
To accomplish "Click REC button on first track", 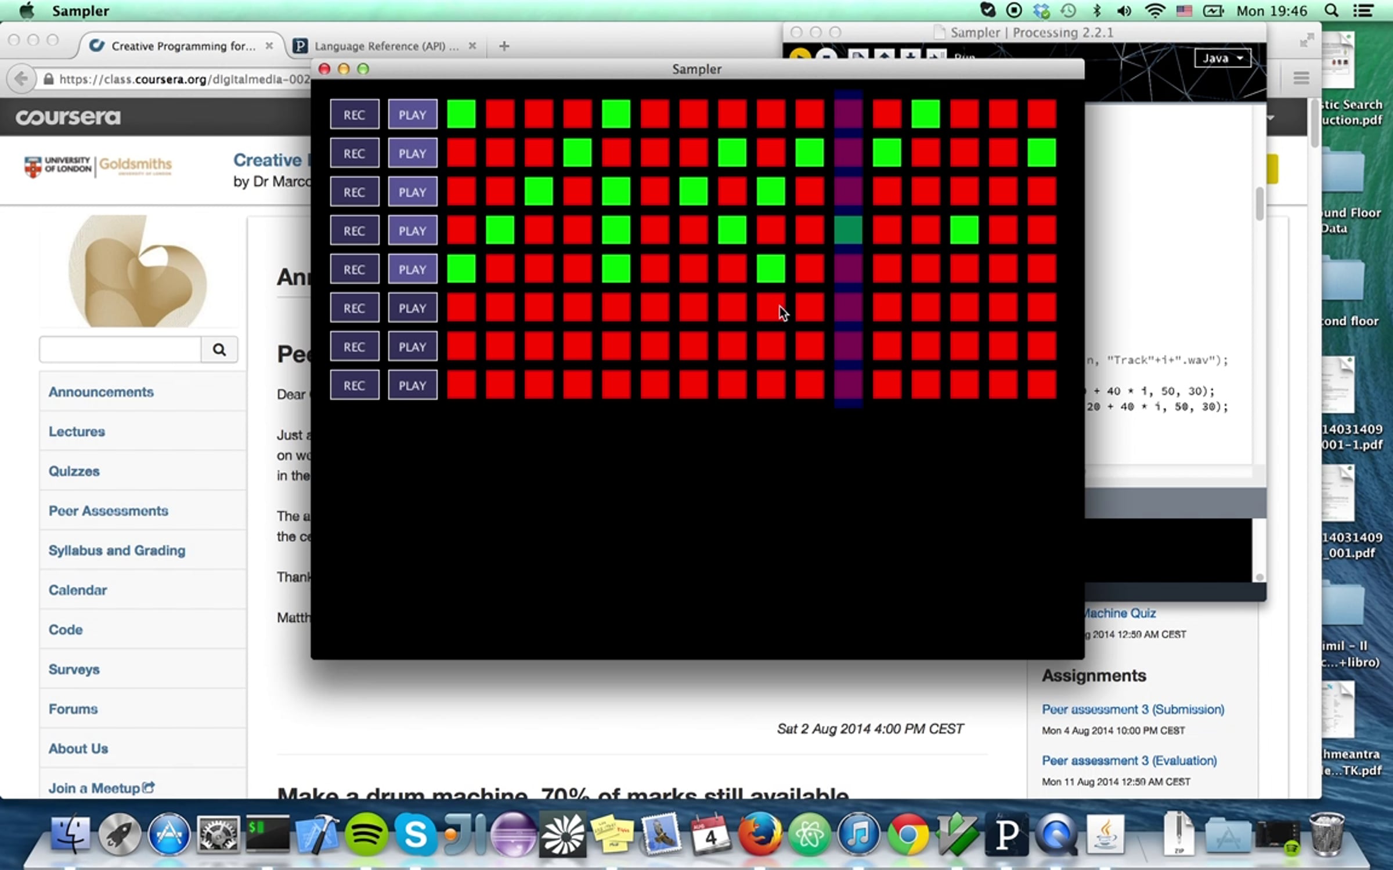I will pos(354,114).
